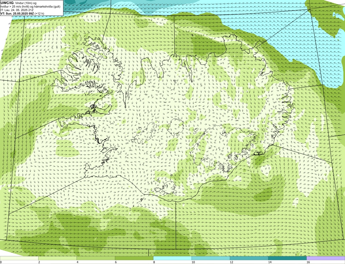Viewport: 345px width, 264px height.
Task: Click the '6' label on the legend scale
Action: [x=116, y=262]
